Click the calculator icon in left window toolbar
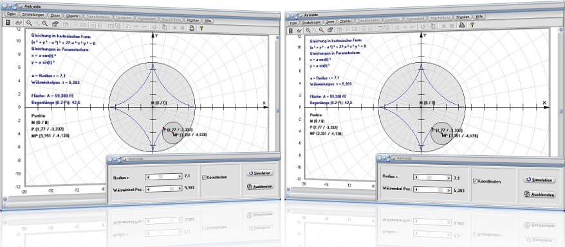The width and height of the screenshot is (565, 247). pyautogui.click(x=8, y=22)
